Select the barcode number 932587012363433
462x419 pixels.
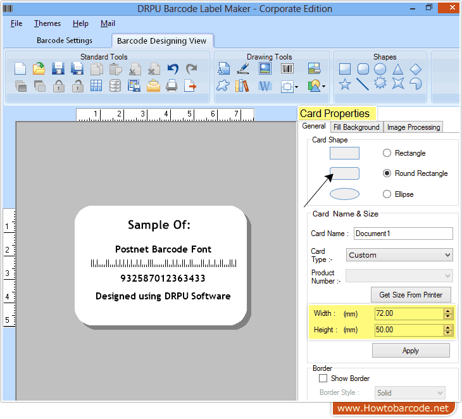click(x=163, y=278)
